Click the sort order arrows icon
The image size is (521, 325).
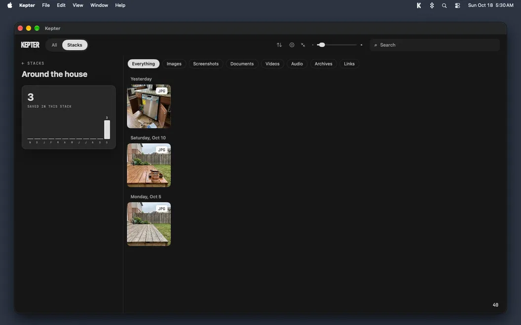point(279,45)
